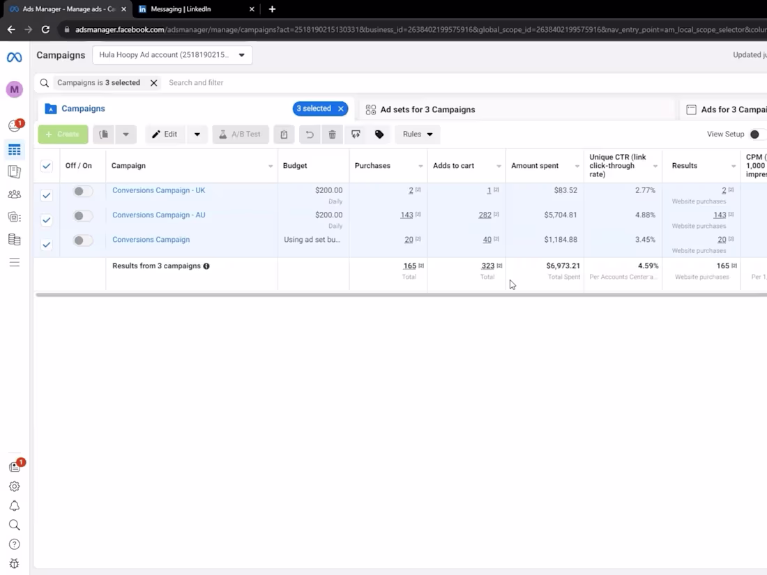Open the Billing coins icon in the sidebar
767x575 pixels.
point(14,240)
